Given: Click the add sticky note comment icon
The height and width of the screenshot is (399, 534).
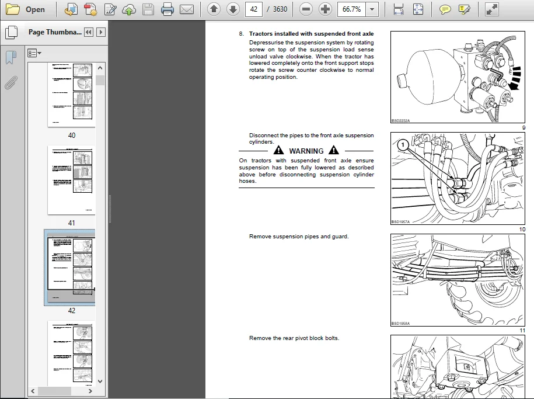Looking at the screenshot, I should (x=445, y=9).
